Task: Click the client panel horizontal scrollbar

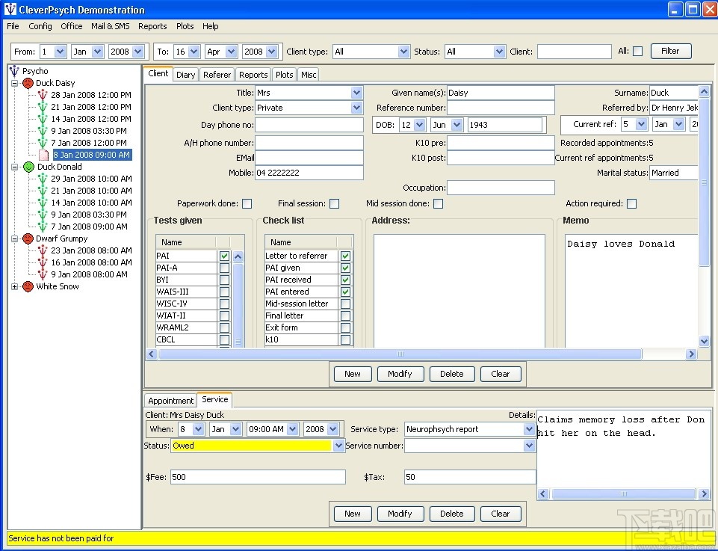Action: tap(400, 354)
